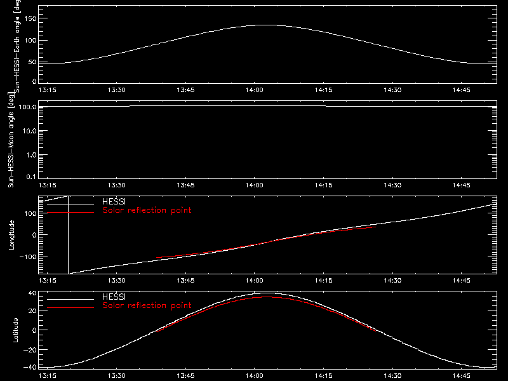The image size is (508, 381).
Task: Click the "Sun-HESSI-Earth angle [deg]" axis title
Action: click(17, 45)
